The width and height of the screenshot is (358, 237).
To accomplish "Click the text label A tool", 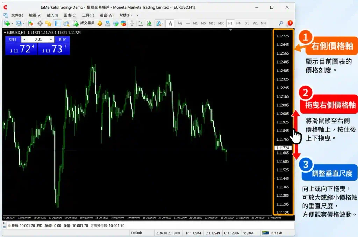I will tap(170, 23).
